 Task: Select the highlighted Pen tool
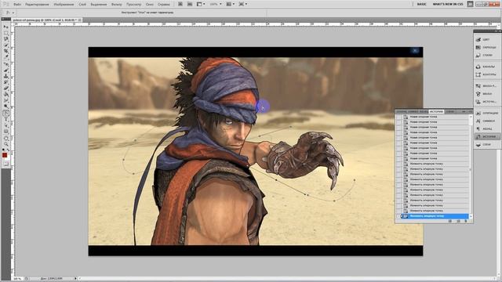pyautogui.click(x=5, y=113)
